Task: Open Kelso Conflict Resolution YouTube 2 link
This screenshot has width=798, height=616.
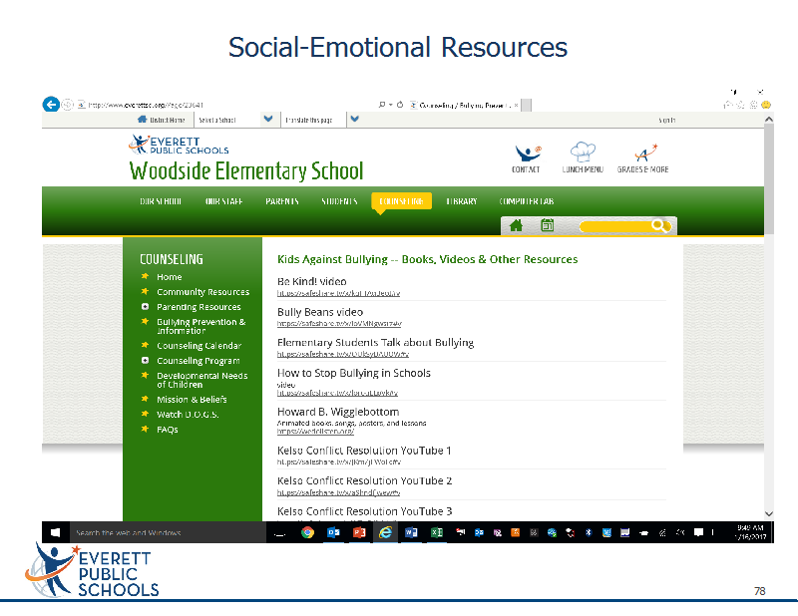Action: point(338,492)
